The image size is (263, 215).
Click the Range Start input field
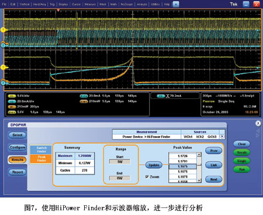(120, 162)
